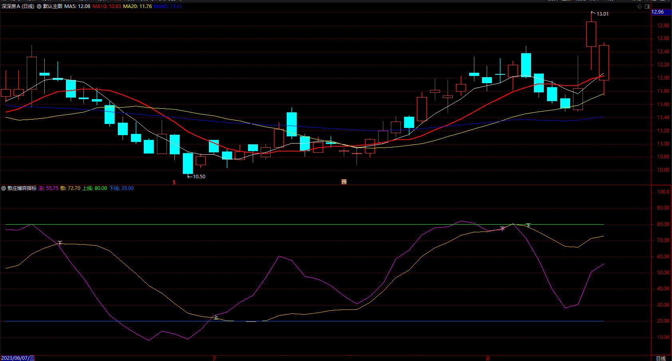The image size is (672, 361).
Task: Expand the 散庄博弈指标 indicator dropdown arrow
Action: (4, 188)
